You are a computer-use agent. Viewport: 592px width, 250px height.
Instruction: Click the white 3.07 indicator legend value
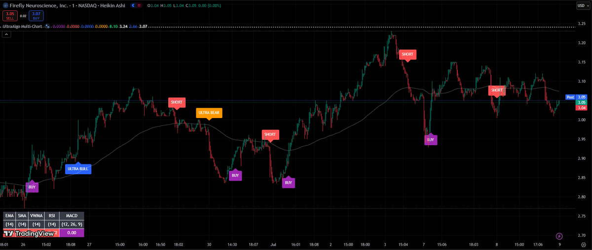point(143,26)
